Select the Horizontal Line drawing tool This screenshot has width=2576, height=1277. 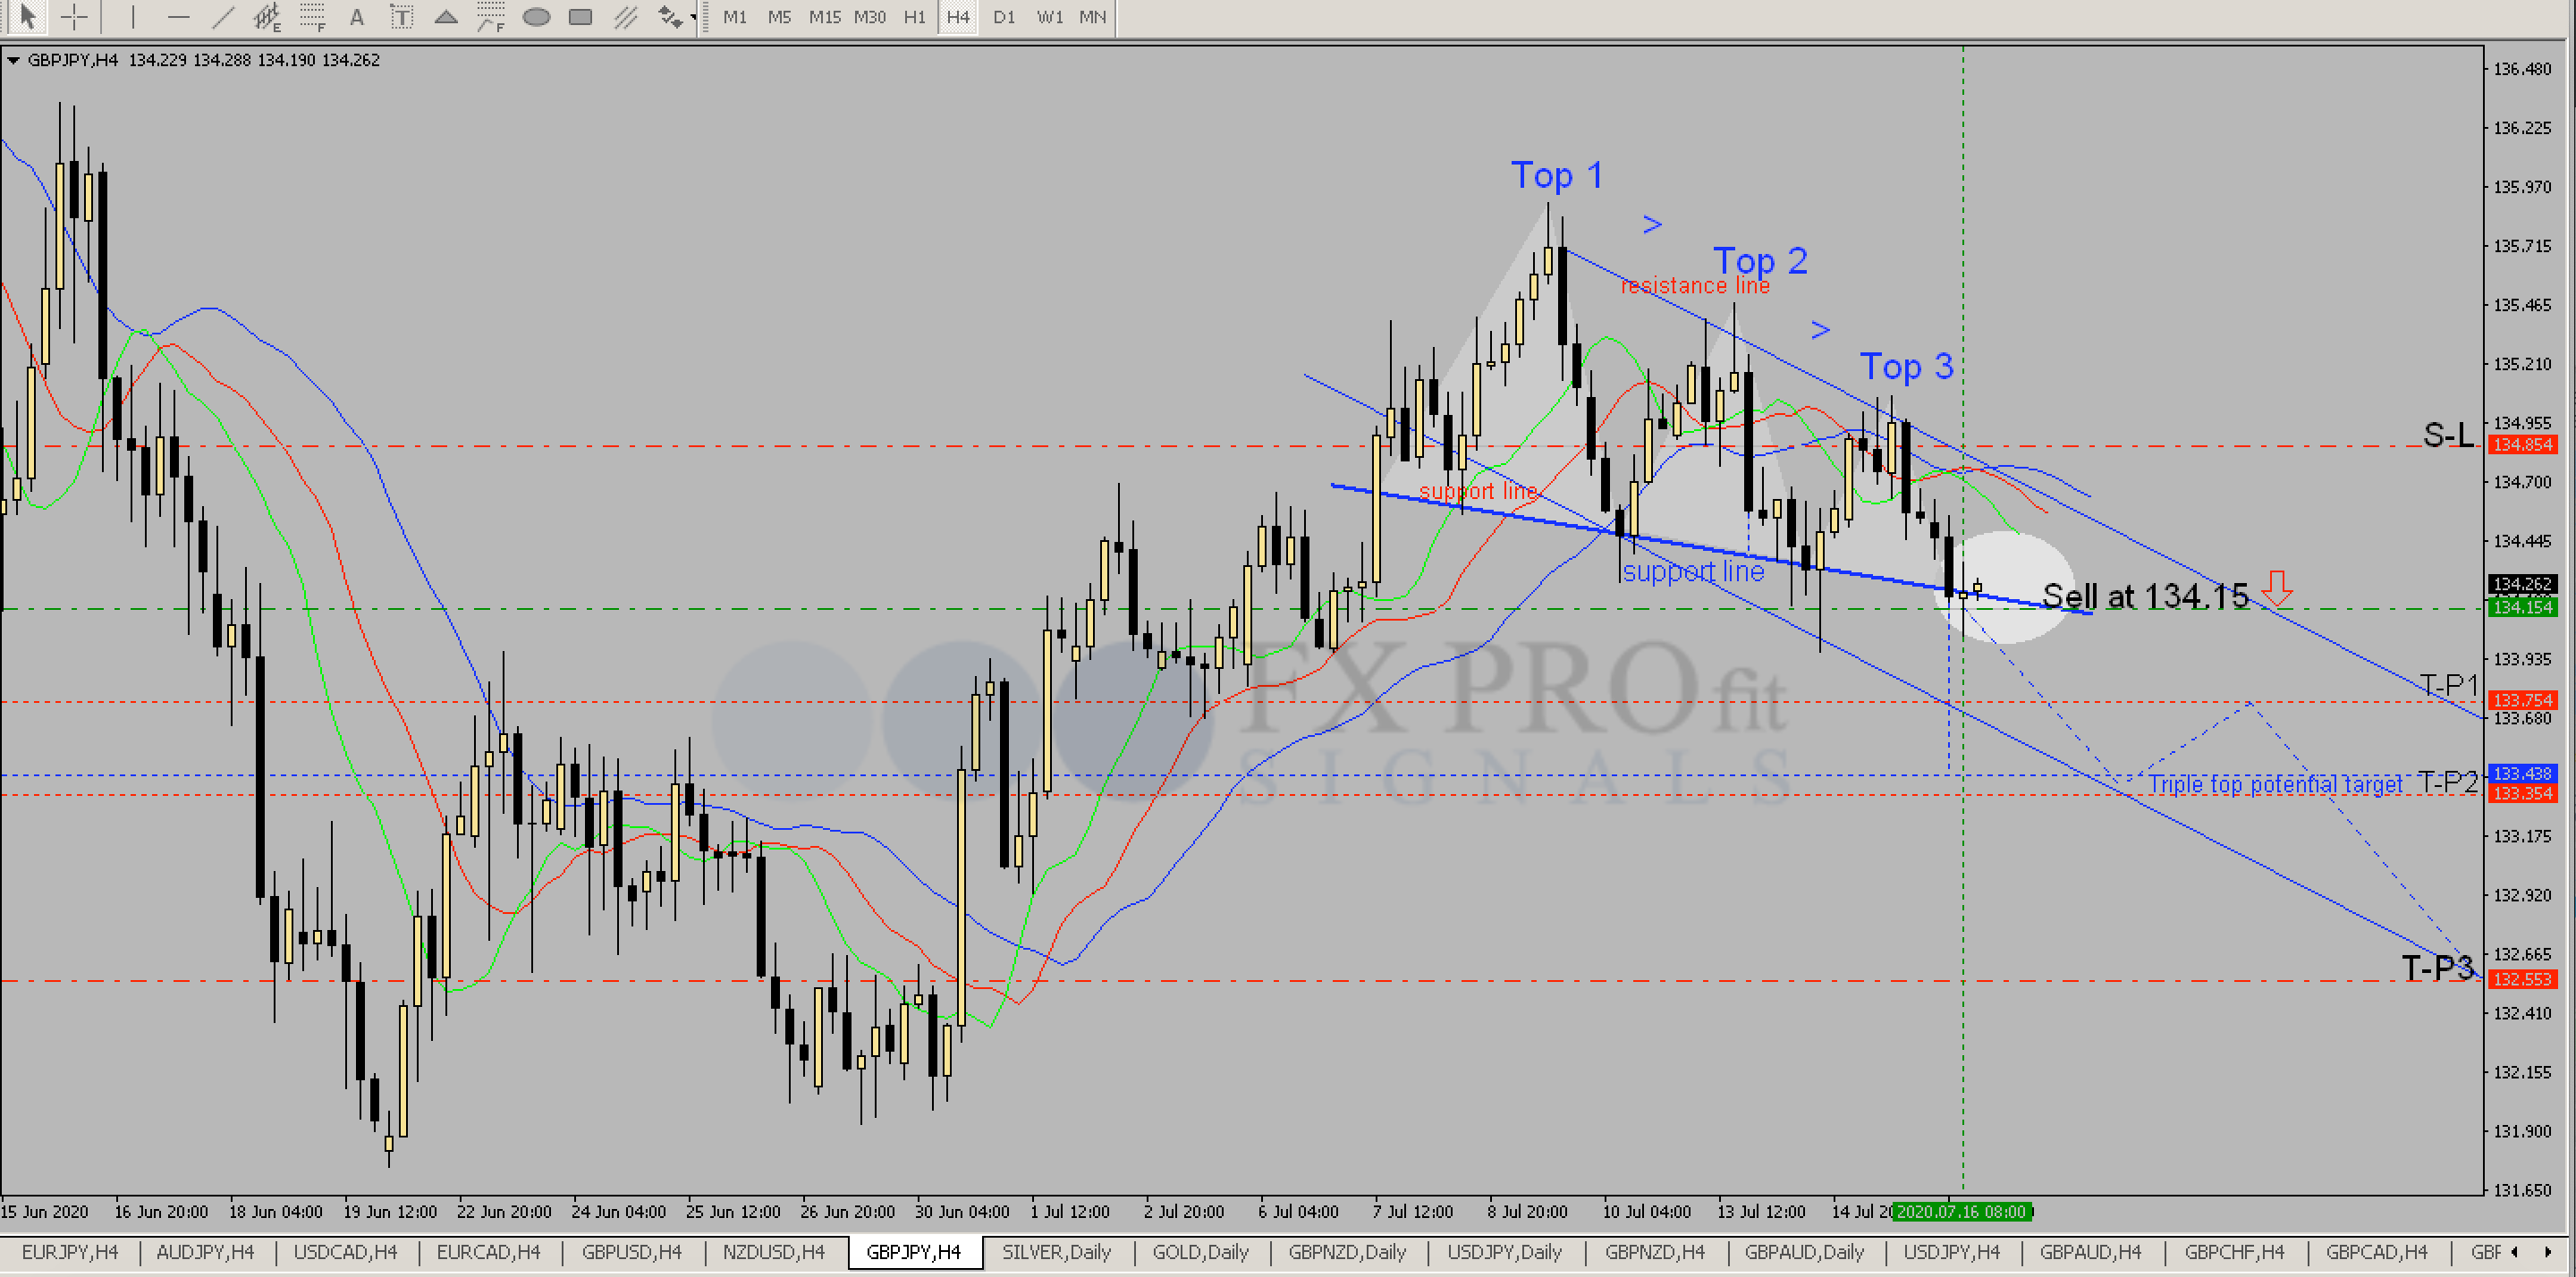pyautogui.click(x=179, y=17)
